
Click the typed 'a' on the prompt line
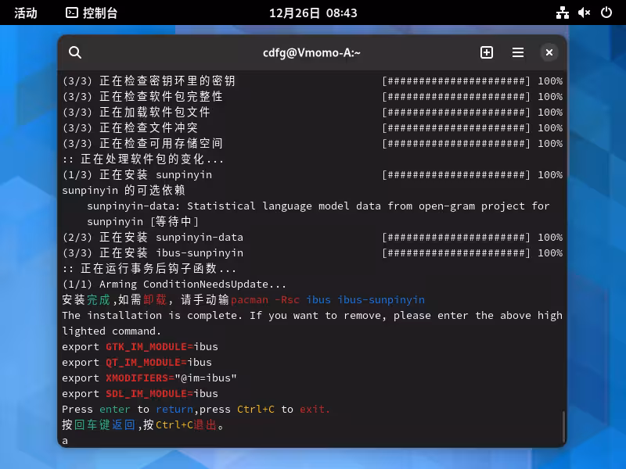[x=65, y=441]
